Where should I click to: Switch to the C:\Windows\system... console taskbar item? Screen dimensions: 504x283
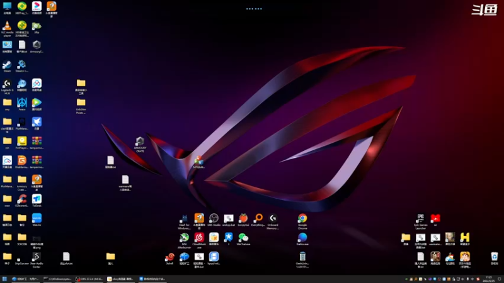(x=57, y=279)
